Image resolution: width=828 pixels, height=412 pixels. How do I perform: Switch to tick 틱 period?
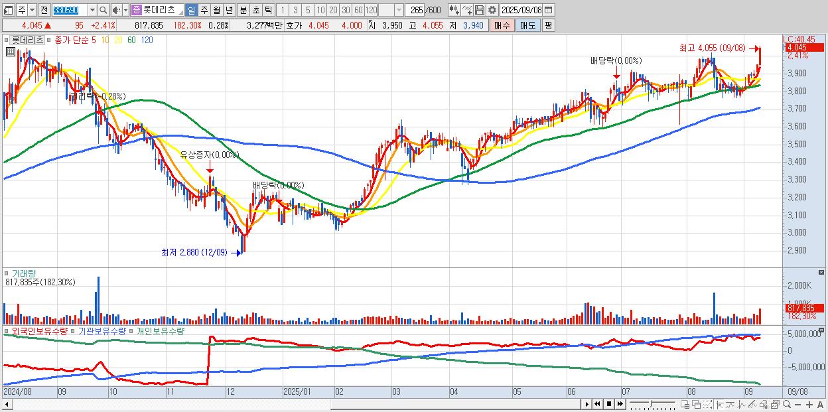tap(268, 10)
